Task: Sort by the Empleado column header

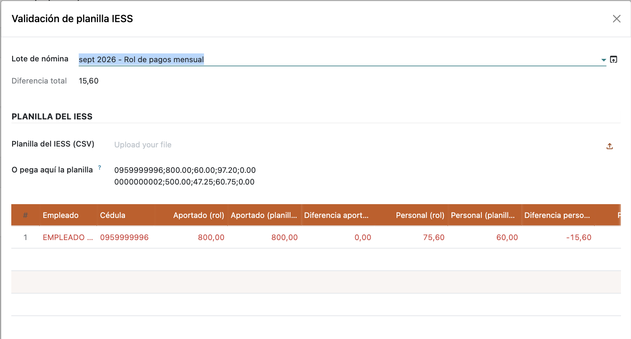Action: [x=68, y=215]
